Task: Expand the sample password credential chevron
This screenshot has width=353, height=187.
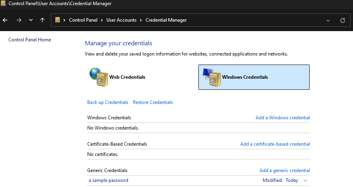Action: 305,180
